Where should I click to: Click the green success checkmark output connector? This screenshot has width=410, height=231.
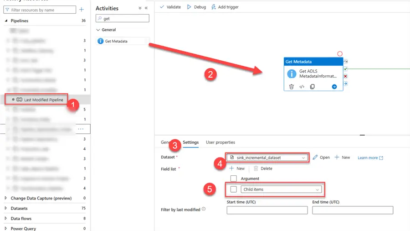pyautogui.click(x=346, y=69)
